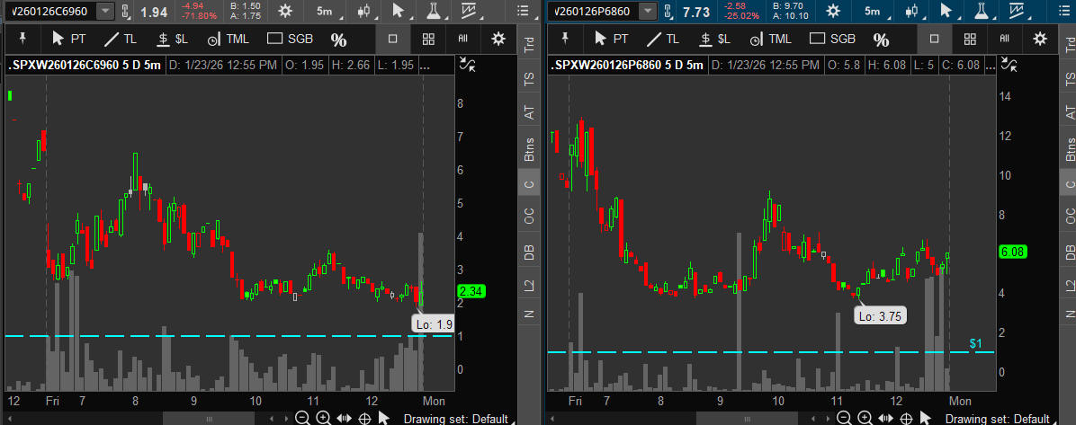
Task: Toggle single-chart drawing mode in right chart
Action: coord(934,39)
